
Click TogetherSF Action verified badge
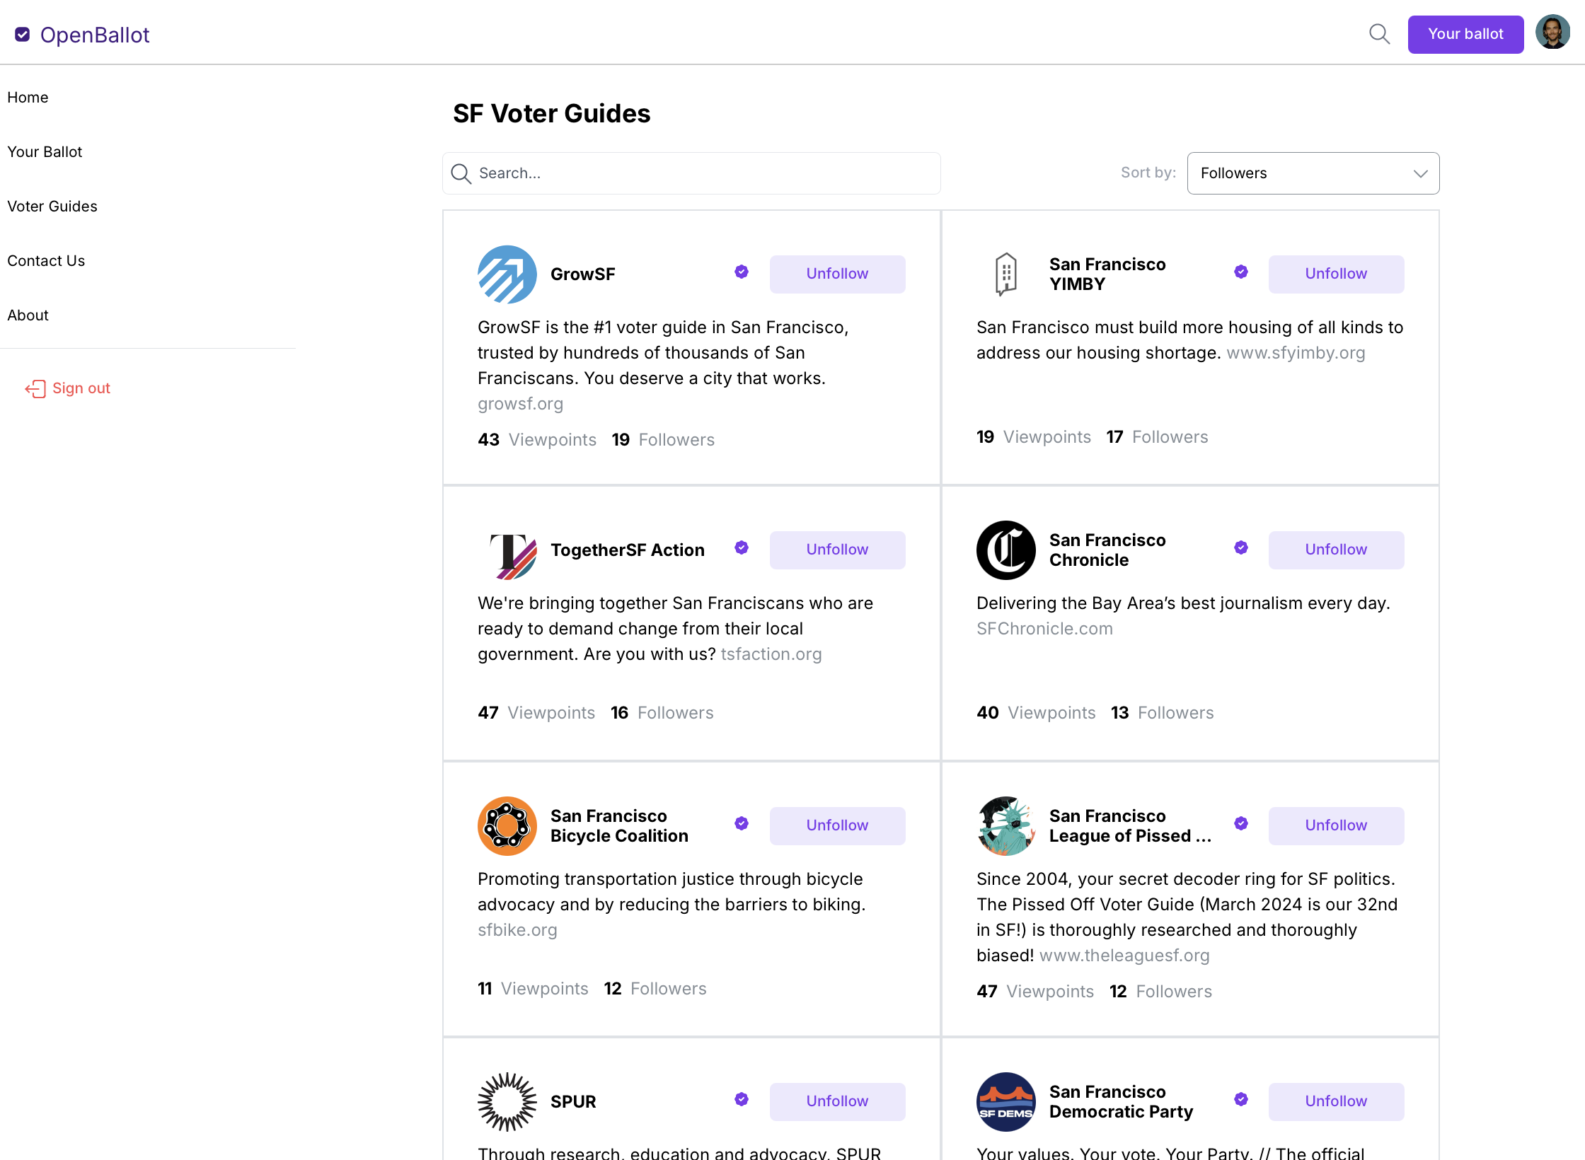(742, 547)
